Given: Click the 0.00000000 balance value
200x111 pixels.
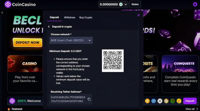Looking at the screenshot, I should [x=109, y=4].
